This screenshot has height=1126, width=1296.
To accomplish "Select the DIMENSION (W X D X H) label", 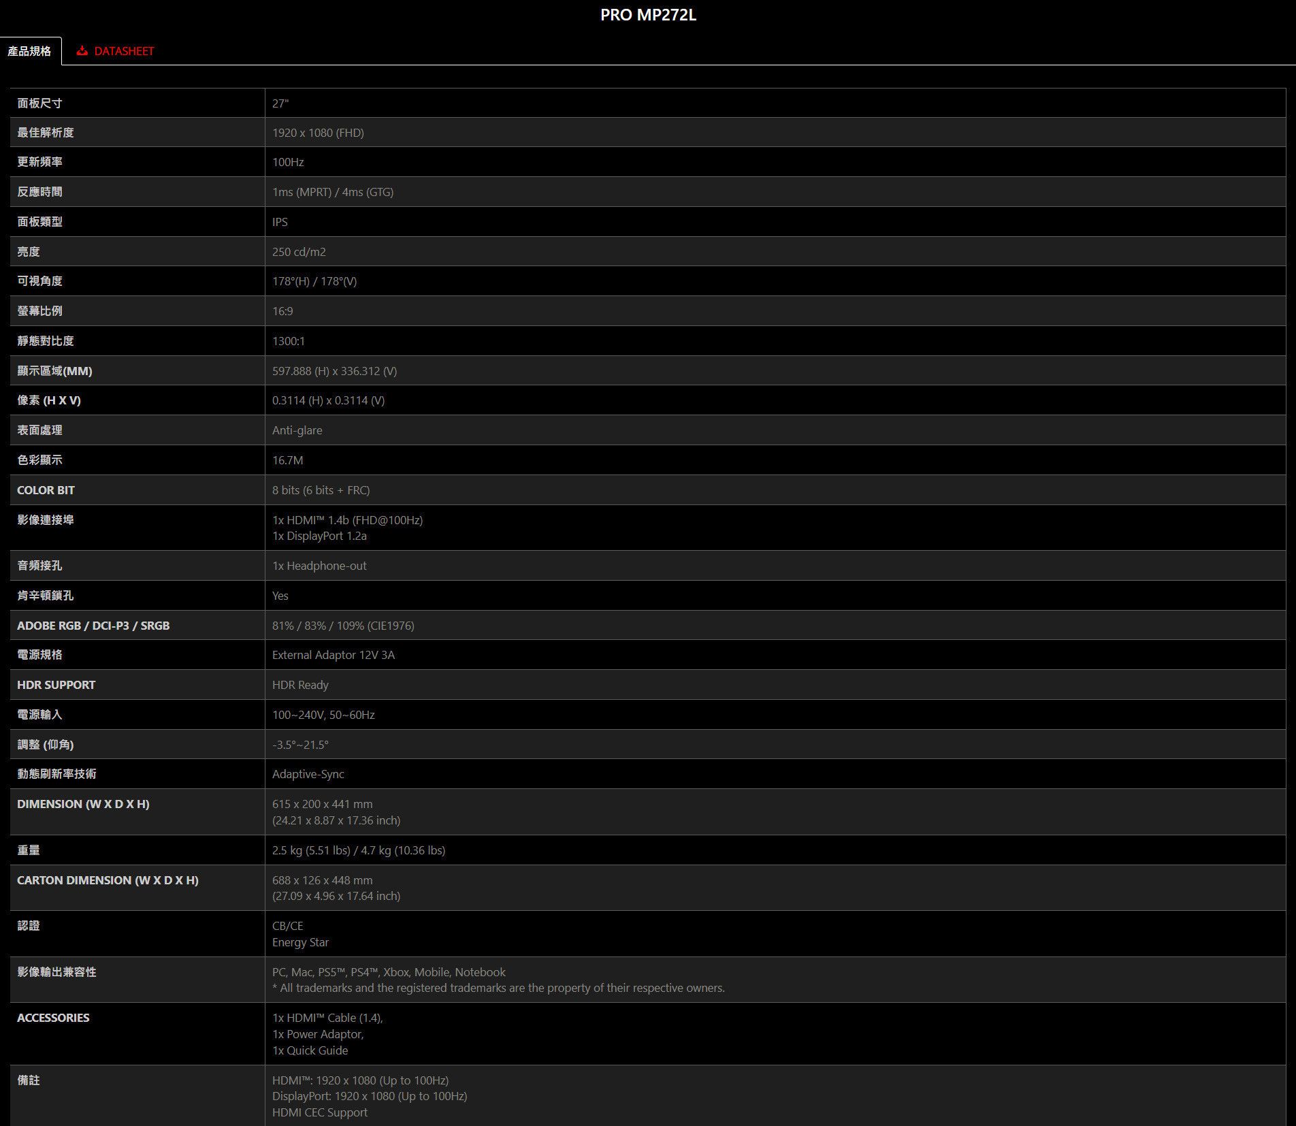I will (83, 804).
